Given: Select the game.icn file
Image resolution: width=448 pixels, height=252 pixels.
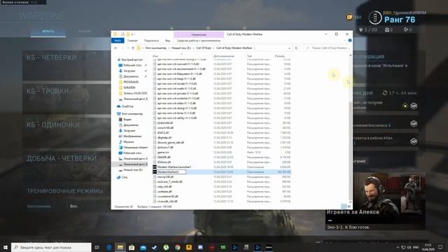Looking at the screenshot, I should tap(163, 153).
